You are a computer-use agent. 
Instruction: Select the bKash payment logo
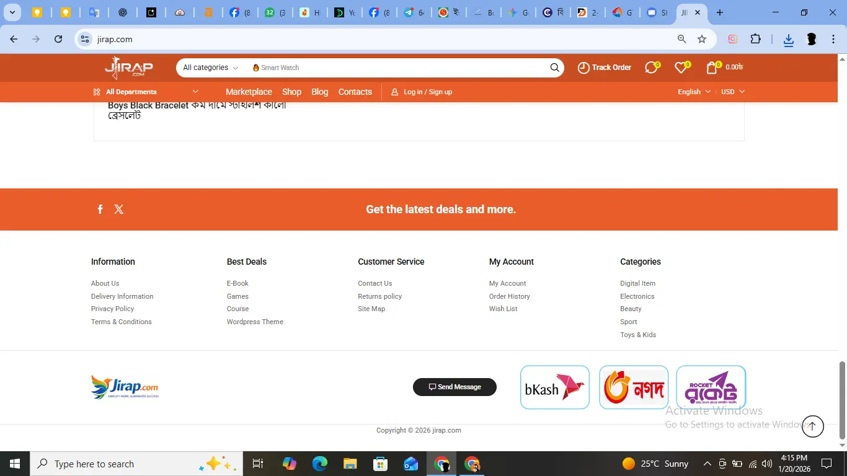click(x=554, y=387)
